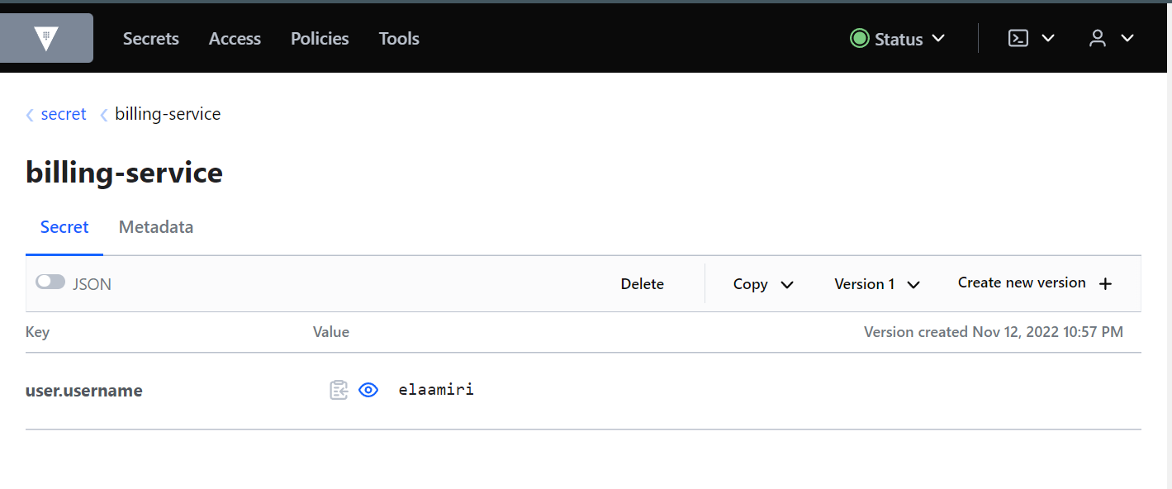The image size is (1172, 489).
Task: Expand the chevron next to user icon
Action: click(1127, 38)
